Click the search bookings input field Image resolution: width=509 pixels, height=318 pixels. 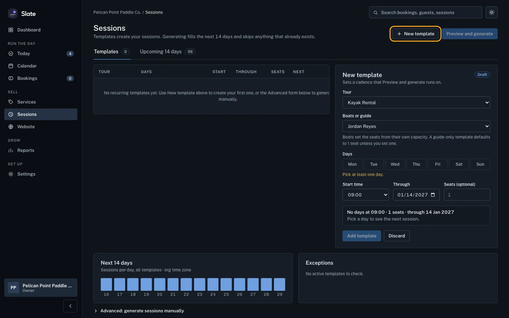click(426, 12)
